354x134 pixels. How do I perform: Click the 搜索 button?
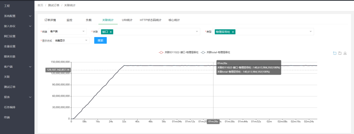pyautogui.click(x=100, y=40)
